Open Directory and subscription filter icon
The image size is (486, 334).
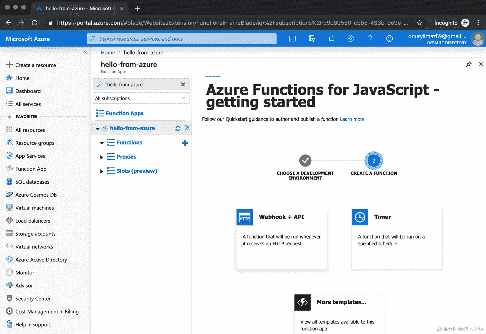[312, 39]
